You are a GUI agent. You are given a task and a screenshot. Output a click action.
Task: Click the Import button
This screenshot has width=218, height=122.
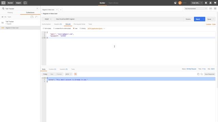click(x=18, y=3)
